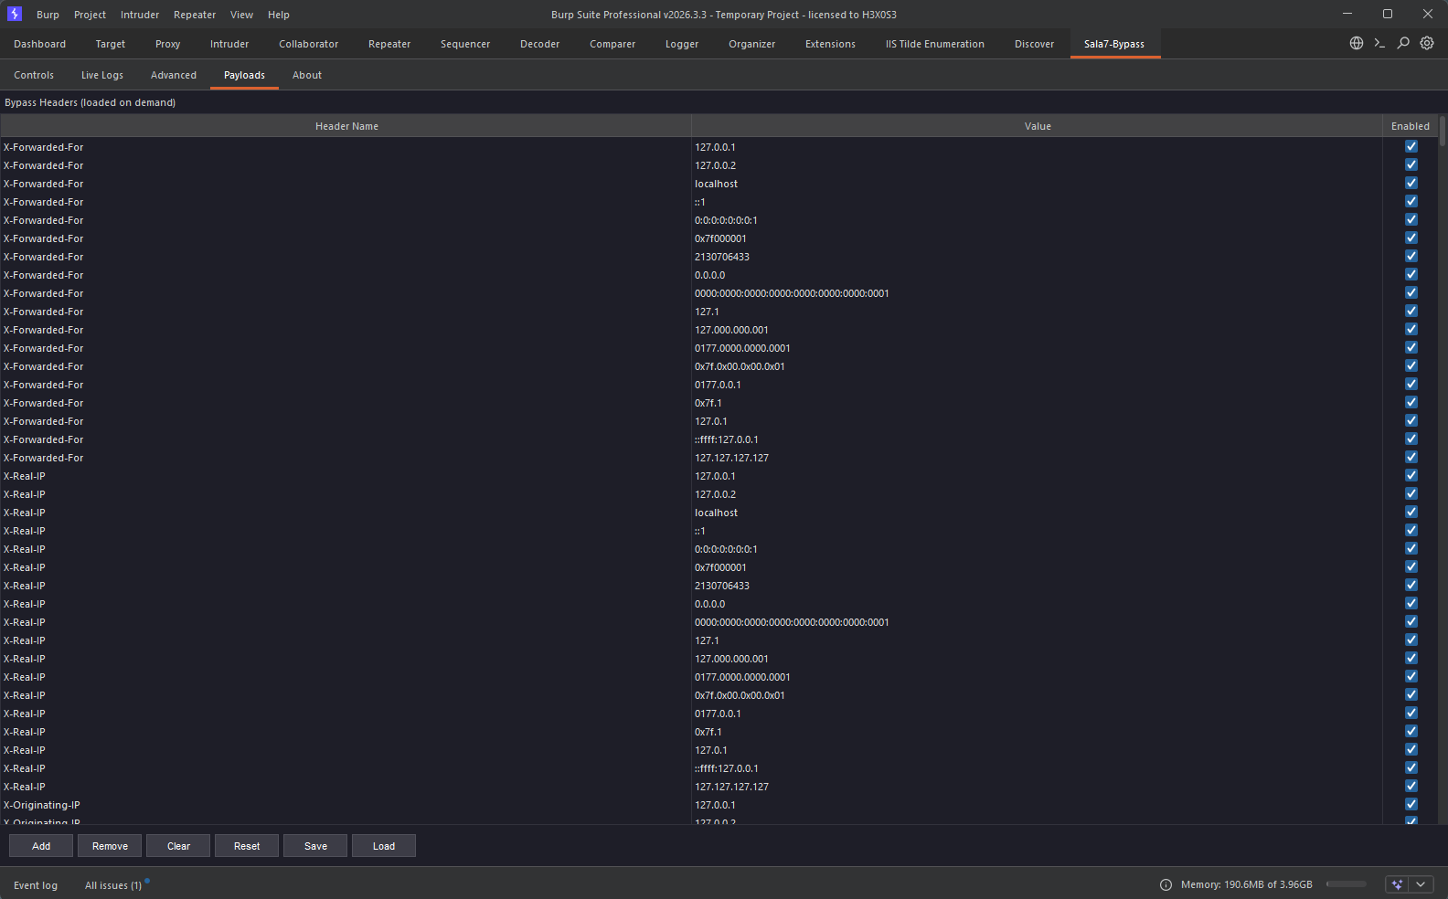Viewport: 1448px width, 899px height.
Task: Toggle Enabled checkbox for X-Real-IP localhost
Action: coord(1411,512)
